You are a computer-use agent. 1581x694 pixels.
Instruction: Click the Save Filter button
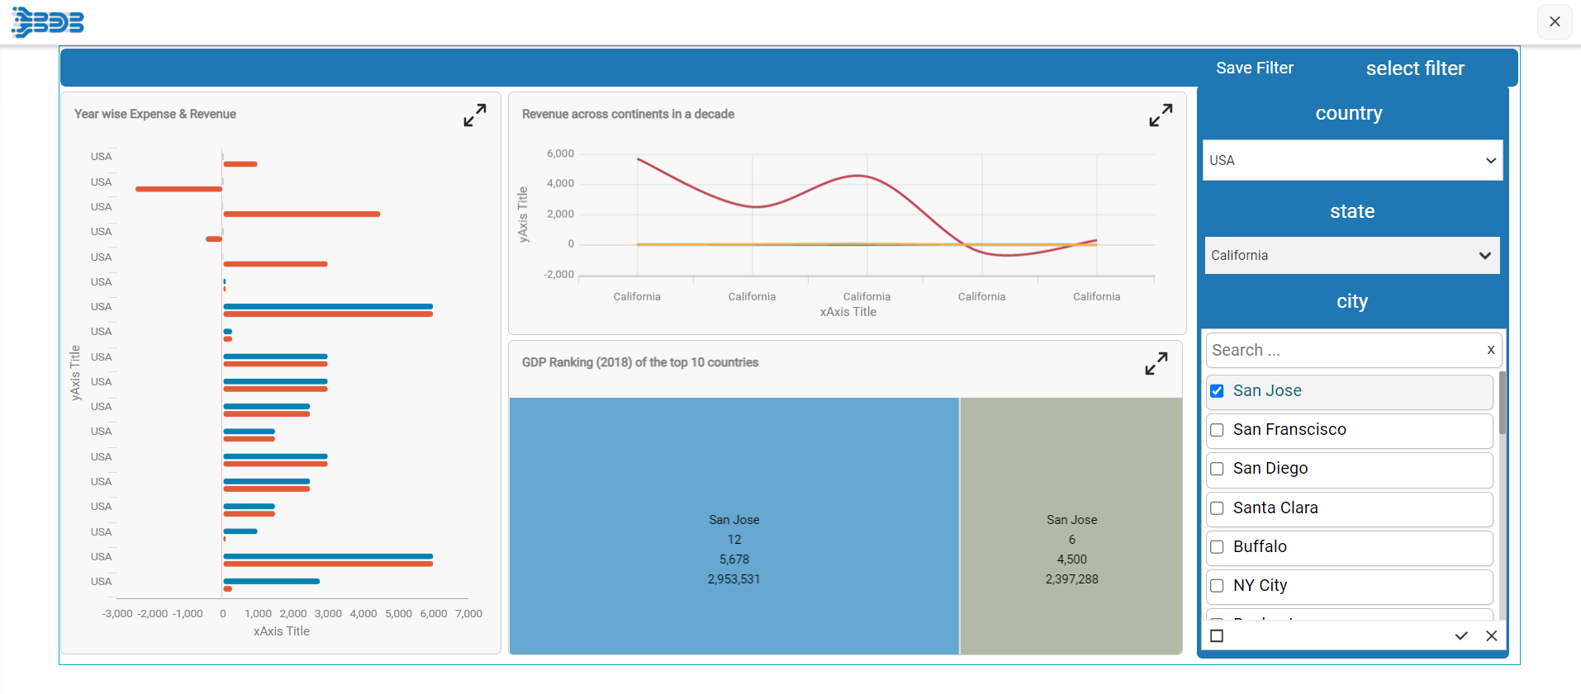(x=1255, y=68)
